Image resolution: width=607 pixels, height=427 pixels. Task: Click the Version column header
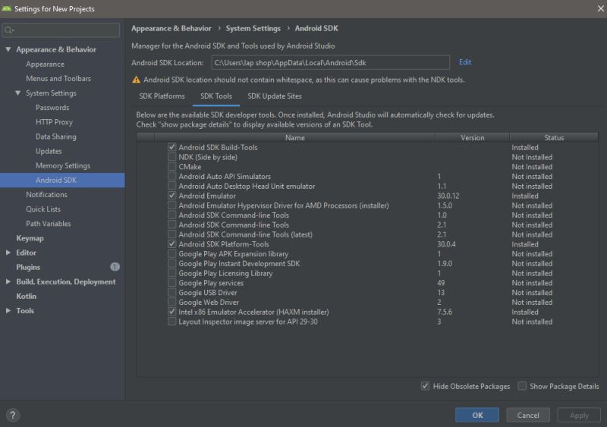pyautogui.click(x=472, y=137)
